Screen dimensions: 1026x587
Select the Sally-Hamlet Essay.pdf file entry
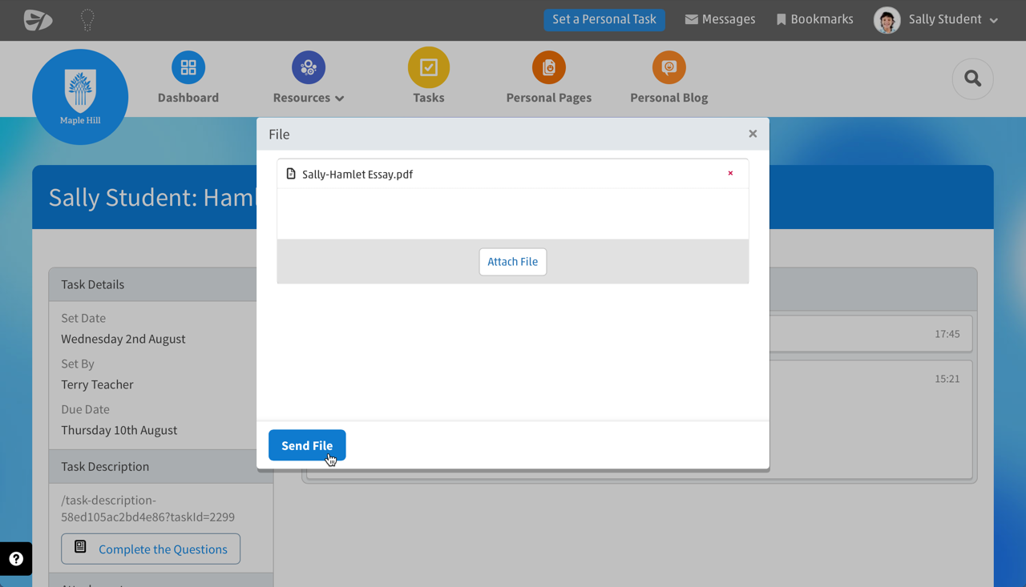pyautogui.click(x=357, y=174)
